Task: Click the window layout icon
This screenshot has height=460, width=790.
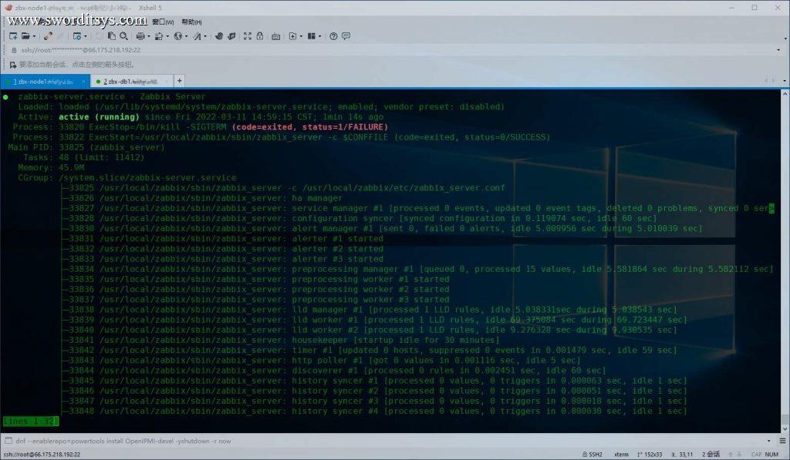Action: click(x=312, y=36)
